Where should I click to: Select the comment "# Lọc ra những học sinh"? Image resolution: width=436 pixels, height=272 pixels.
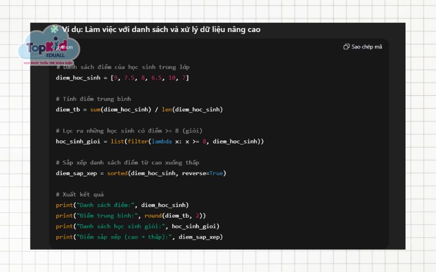[129, 131]
